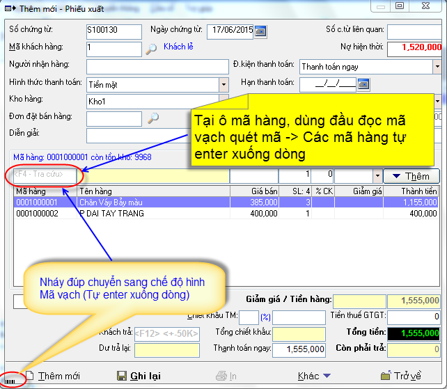Expand Đ.kiện thanh toán dropdown
This screenshot has width=447, height=389.
point(437,67)
